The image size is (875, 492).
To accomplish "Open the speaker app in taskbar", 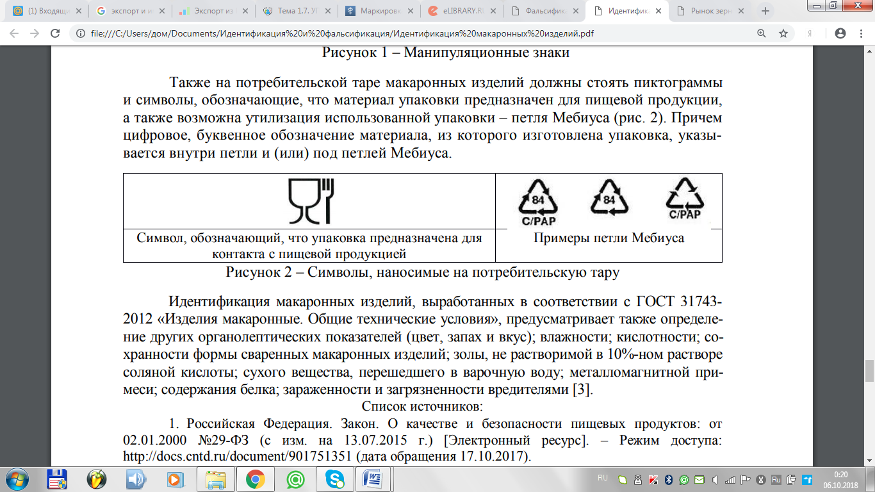I will (x=136, y=479).
